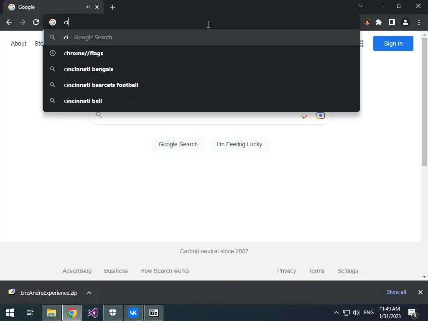Open the Extensions puzzle-piece menu
The height and width of the screenshot is (321, 428).
379,22
